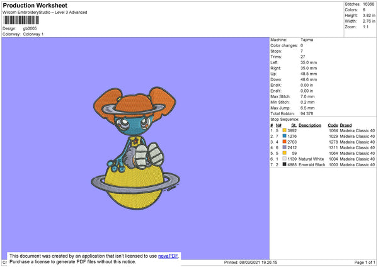
Task: Click the 'Code' column header
Action: 333,125
